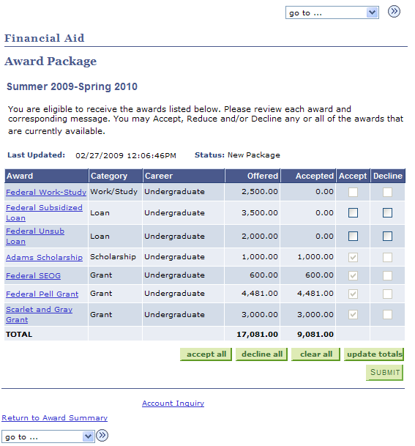The image size is (415, 446).
Task: Check Decline for Federal Work-Study
Action: point(387,192)
